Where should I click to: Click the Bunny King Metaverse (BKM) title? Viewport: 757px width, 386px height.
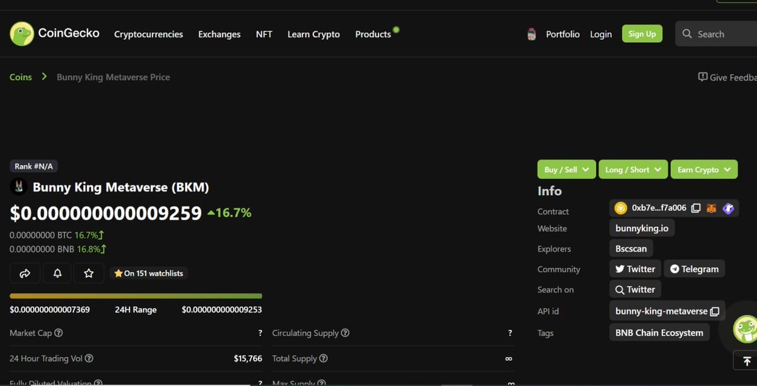pos(120,187)
